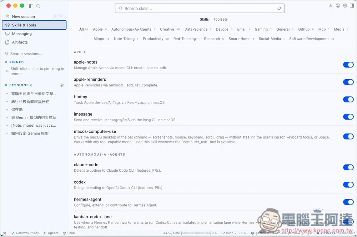Open session 如何設定 Gemini 模型
The height and width of the screenshot is (237, 357).
tap(30, 133)
